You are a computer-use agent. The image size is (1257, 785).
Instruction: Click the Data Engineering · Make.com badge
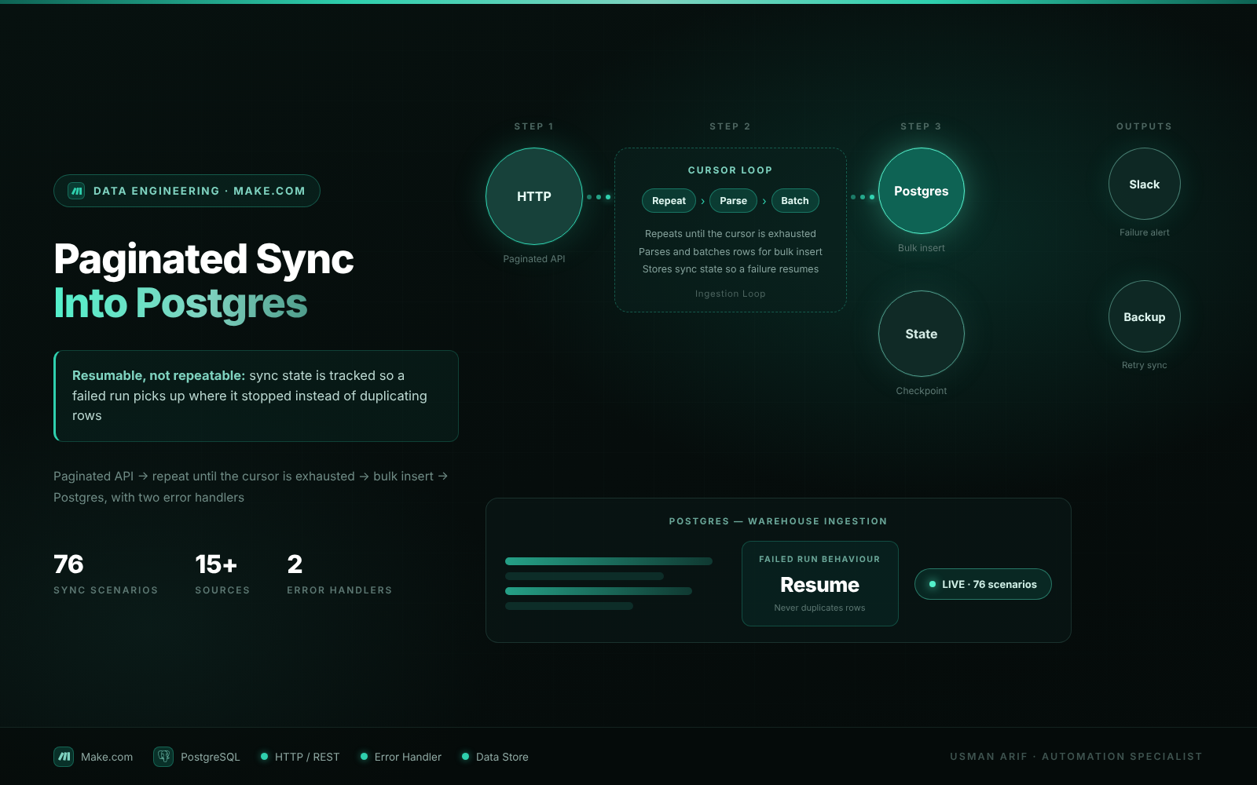coord(187,191)
